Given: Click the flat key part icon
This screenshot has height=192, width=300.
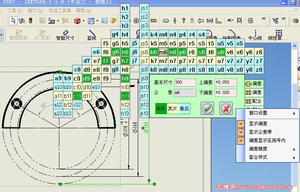Looking at the screenshot, I should point(166,21).
